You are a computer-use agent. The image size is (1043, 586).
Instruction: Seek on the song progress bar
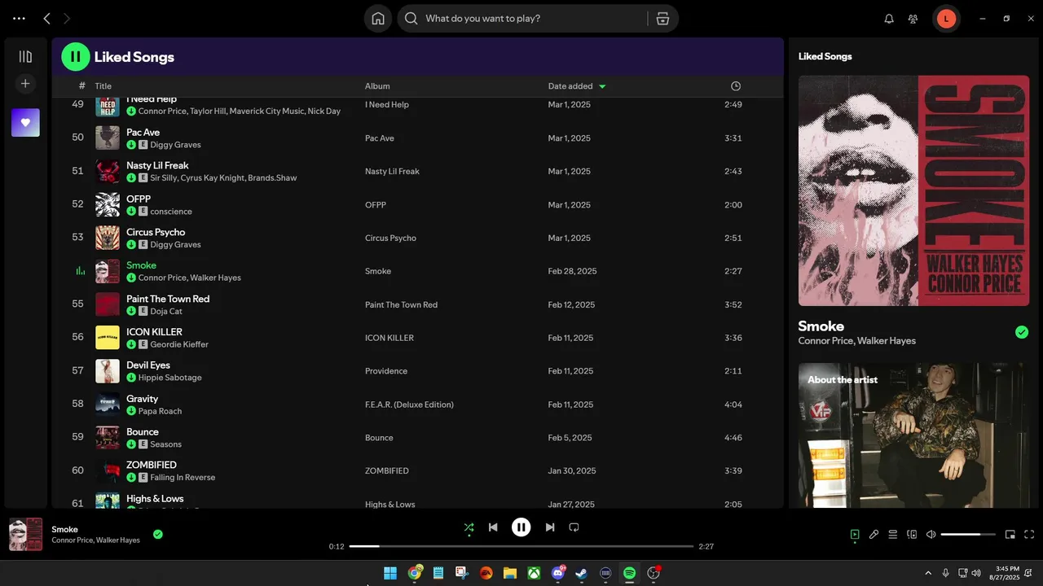coord(521,546)
